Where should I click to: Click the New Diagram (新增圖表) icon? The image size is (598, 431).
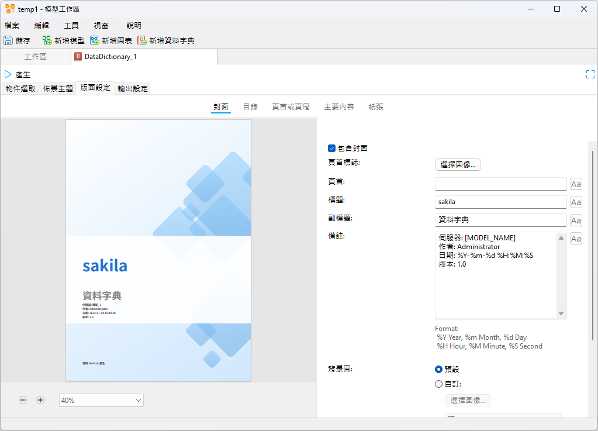click(x=95, y=40)
